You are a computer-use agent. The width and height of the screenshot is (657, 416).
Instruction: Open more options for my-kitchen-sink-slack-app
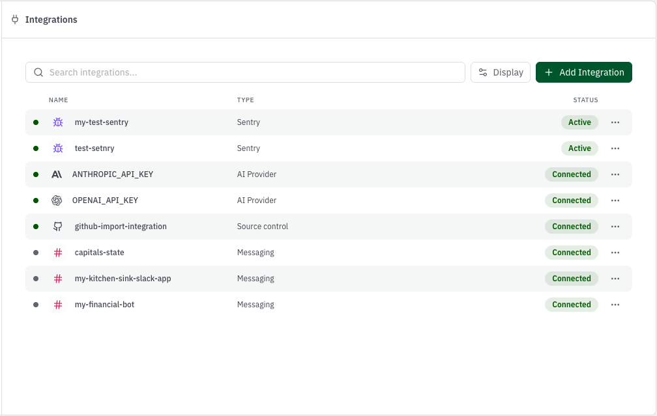click(615, 279)
